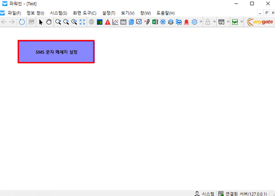Select the hand pan tool
This screenshot has width=275, height=196.
(49, 22)
